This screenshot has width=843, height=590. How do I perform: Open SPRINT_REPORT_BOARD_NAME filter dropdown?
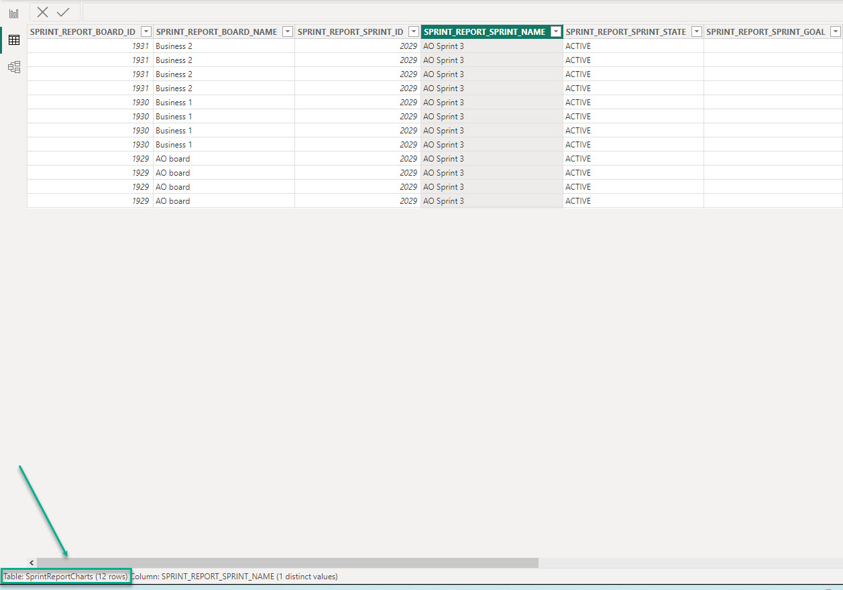(x=288, y=32)
